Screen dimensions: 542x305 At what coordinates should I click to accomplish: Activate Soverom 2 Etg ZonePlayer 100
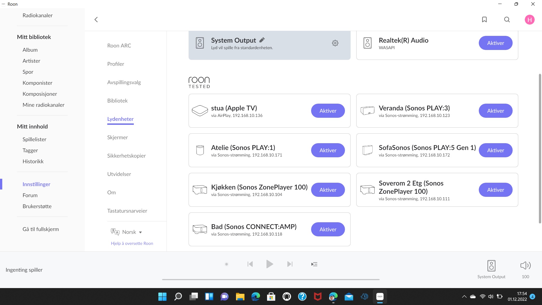(x=495, y=190)
